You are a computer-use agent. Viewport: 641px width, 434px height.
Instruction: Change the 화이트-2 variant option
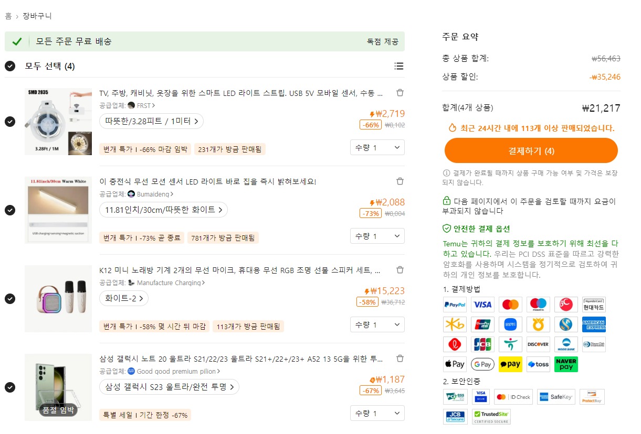(x=124, y=298)
